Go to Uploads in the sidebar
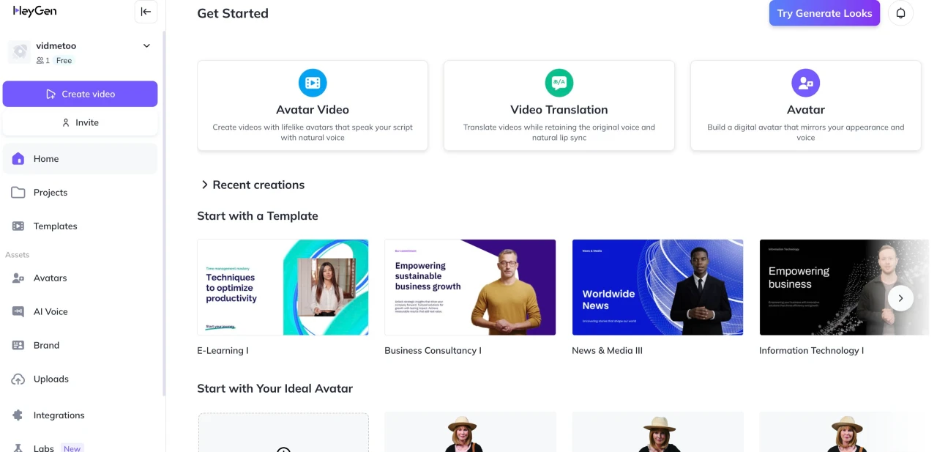The width and height of the screenshot is (937, 452). (x=51, y=379)
